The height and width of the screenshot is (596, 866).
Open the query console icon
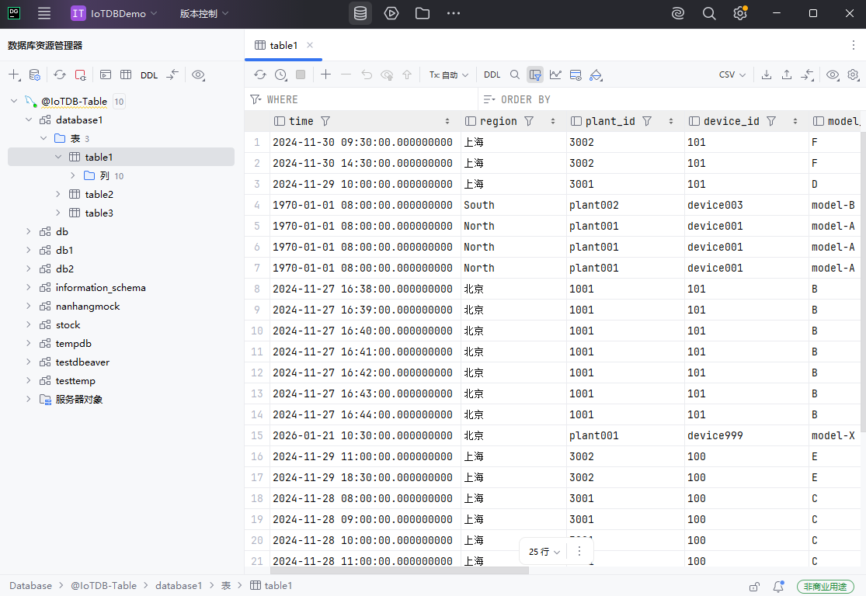(105, 75)
